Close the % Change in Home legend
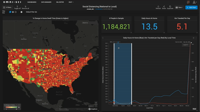The height and width of the screenshot is (112, 200). point(19,105)
